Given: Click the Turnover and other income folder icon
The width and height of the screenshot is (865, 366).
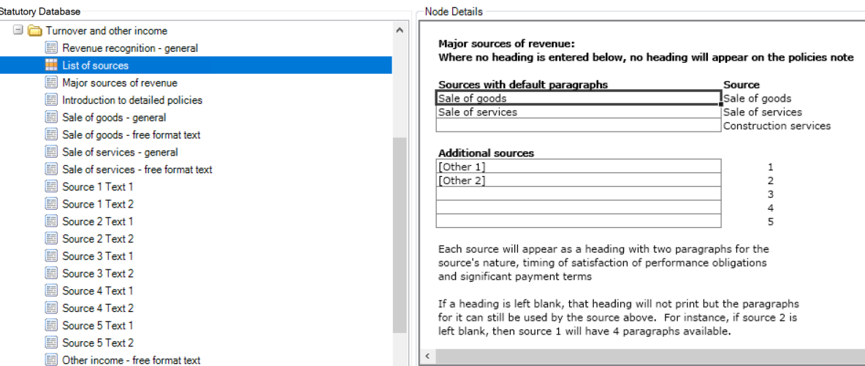Looking at the screenshot, I should (35, 31).
